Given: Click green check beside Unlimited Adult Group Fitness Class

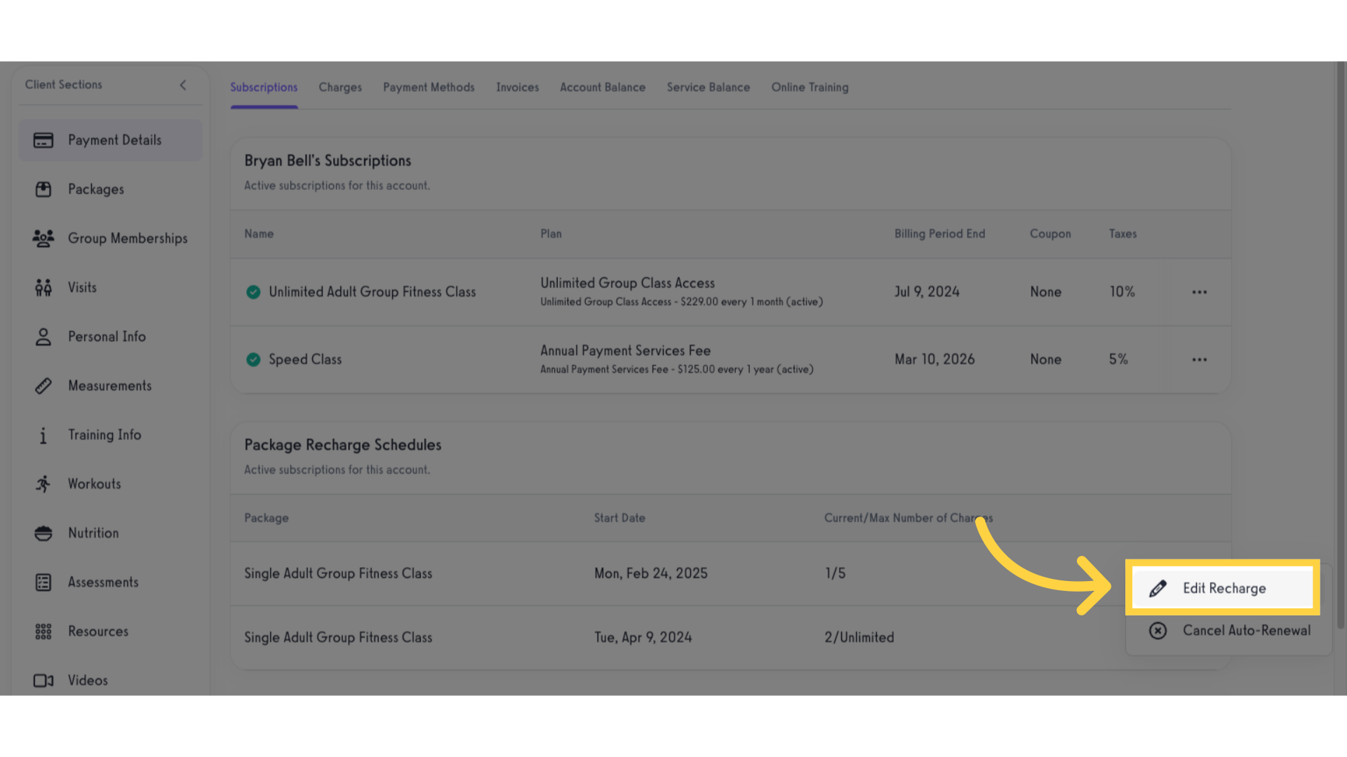Looking at the screenshot, I should pyautogui.click(x=253, y=292).
